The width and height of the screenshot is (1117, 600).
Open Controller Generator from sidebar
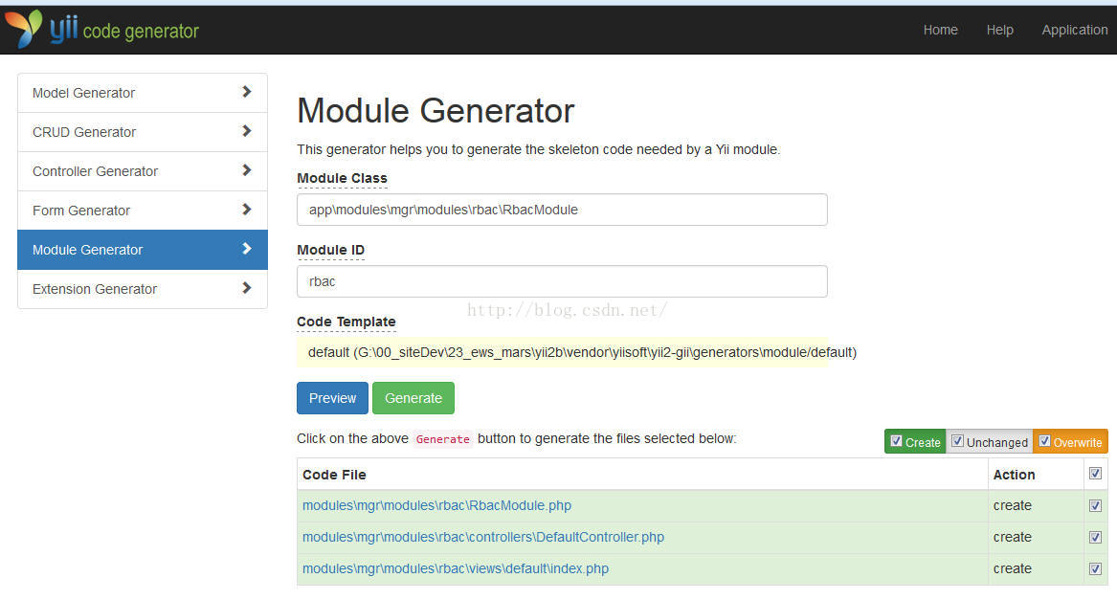143,171
